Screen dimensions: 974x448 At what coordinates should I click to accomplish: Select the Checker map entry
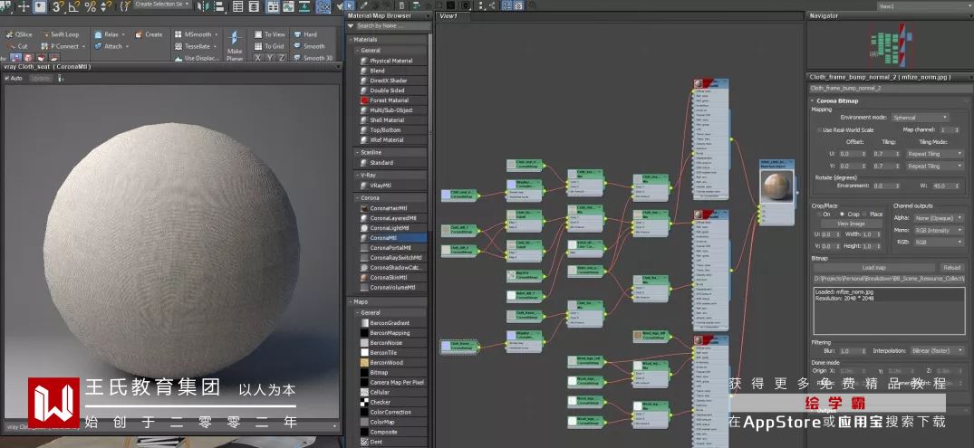pyautogui.click(x=391, y=402)
